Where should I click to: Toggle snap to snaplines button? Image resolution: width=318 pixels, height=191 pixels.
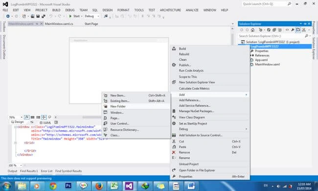click(44, 117)
